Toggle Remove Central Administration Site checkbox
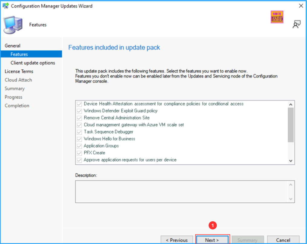 click(x=79, y=118)
